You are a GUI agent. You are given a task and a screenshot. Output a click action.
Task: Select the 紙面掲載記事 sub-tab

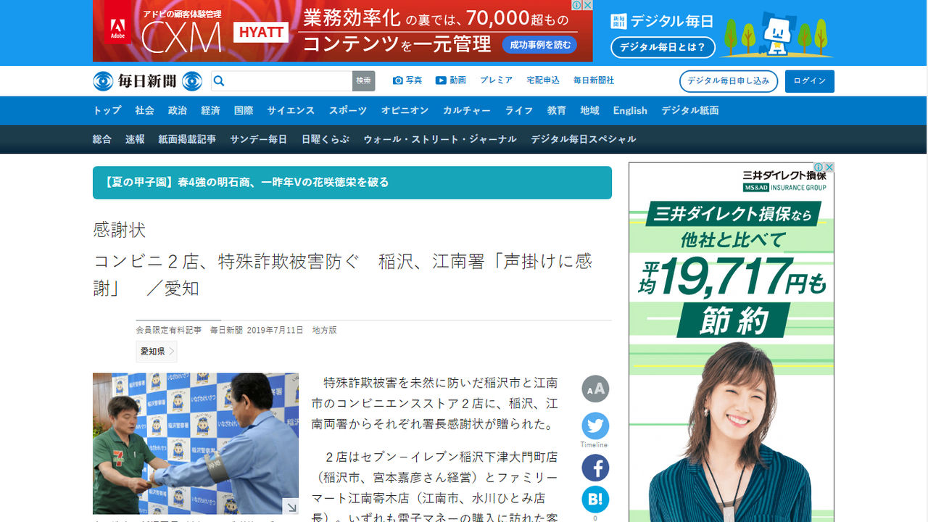[187, 138]
